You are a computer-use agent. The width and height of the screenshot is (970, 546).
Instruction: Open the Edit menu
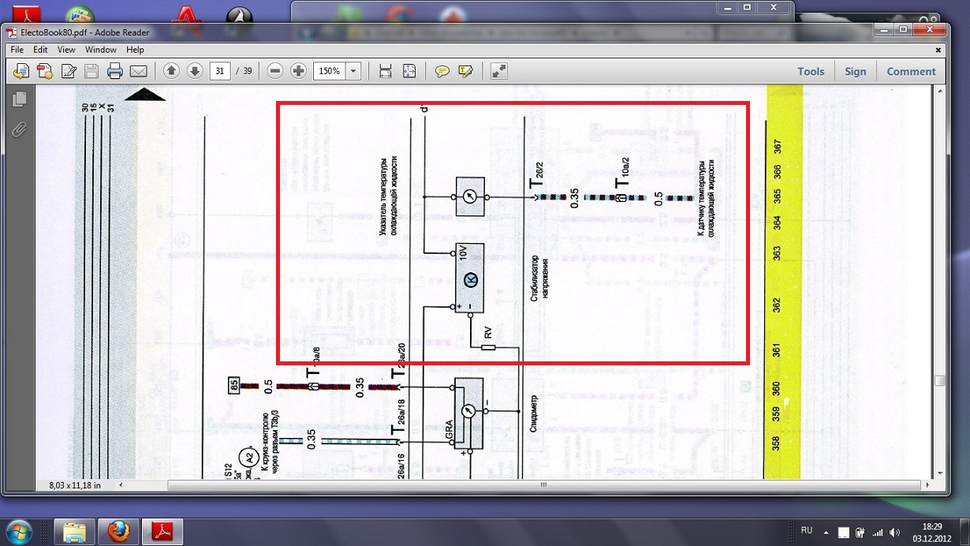click(x=40, y=50)
